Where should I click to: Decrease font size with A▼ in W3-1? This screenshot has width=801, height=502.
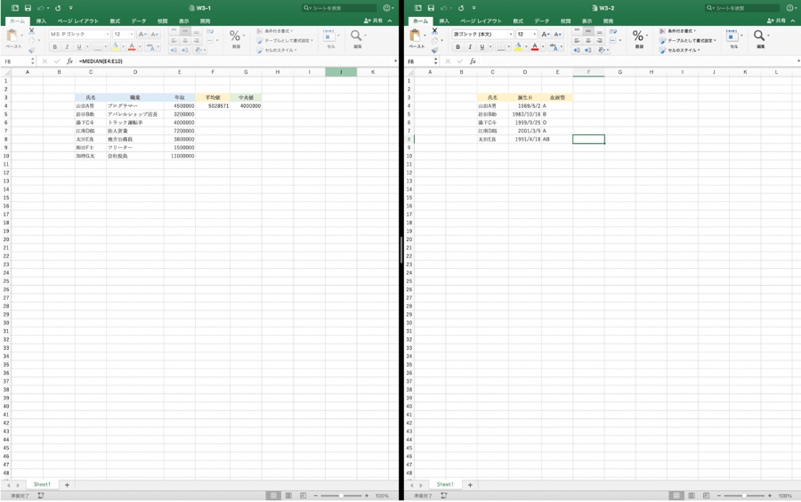click(154, 34)
